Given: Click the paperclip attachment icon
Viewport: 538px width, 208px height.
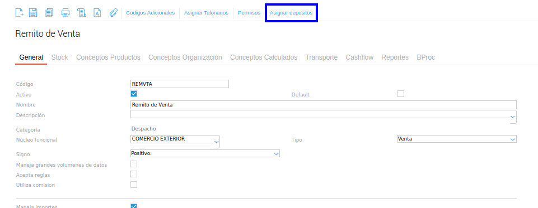Looking at the screenshot, I should (x=113, y=13).
